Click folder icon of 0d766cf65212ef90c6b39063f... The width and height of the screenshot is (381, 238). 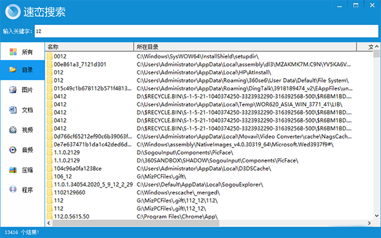click(x=49, y=136)
